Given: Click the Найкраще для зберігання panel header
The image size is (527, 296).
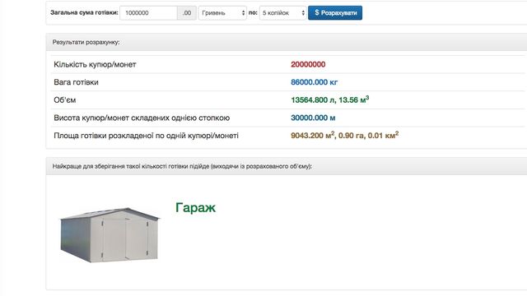Looking at the screenshot, I should 287,166.
